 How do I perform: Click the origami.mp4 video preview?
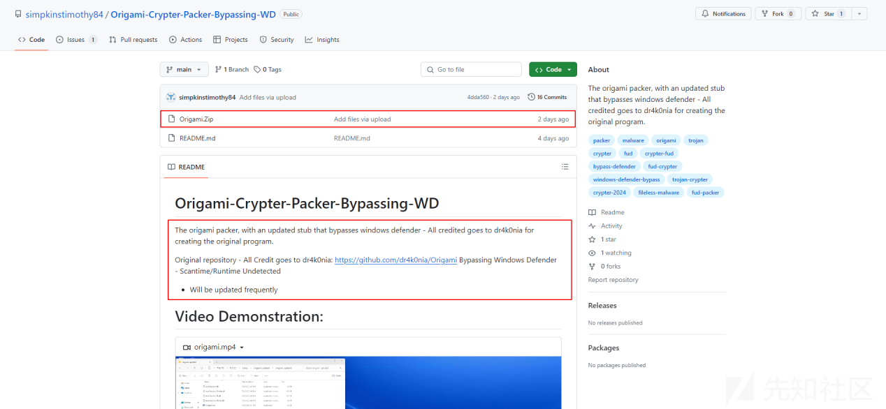tap(368, 382)
